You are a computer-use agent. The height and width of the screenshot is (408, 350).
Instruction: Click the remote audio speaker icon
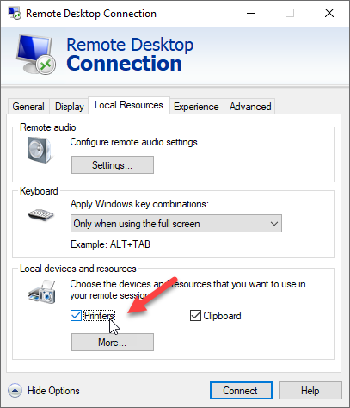[40, 150]
